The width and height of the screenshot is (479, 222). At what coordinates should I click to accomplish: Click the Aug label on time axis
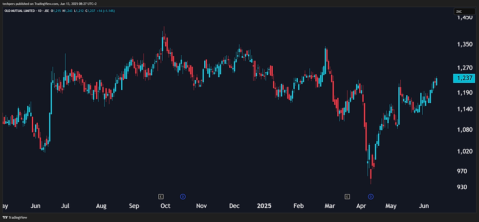coord(101,206)
